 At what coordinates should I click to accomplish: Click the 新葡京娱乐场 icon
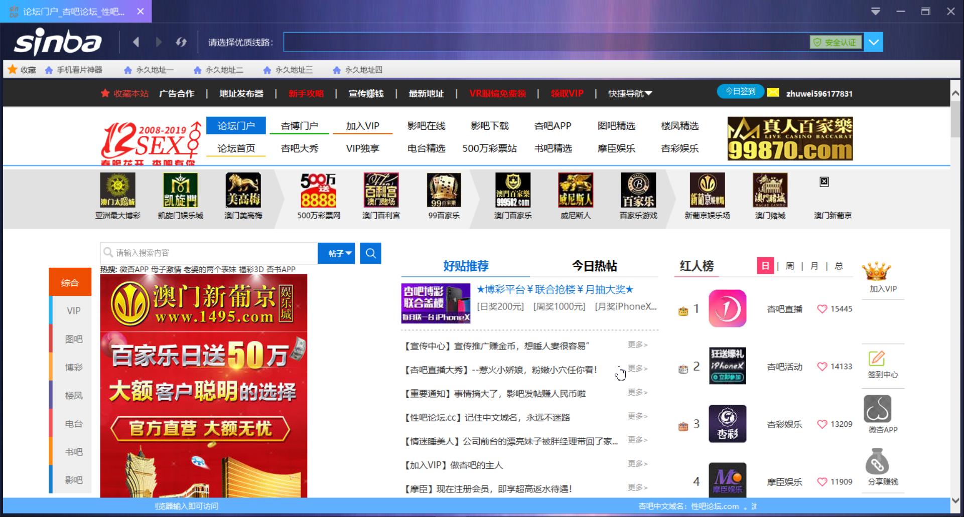[x=708, y=191]
